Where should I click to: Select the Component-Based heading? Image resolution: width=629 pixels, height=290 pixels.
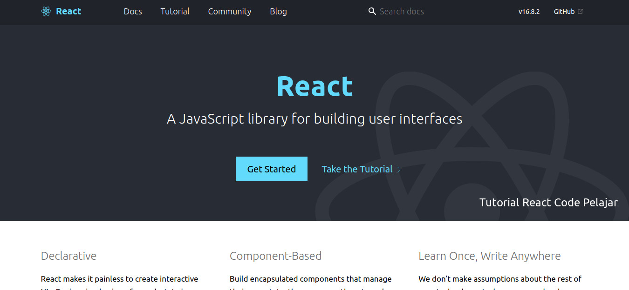point(275,256)
